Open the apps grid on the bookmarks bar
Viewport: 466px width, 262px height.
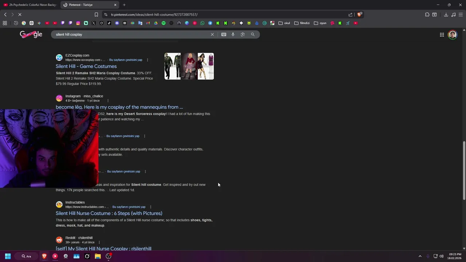coord(5,23)
